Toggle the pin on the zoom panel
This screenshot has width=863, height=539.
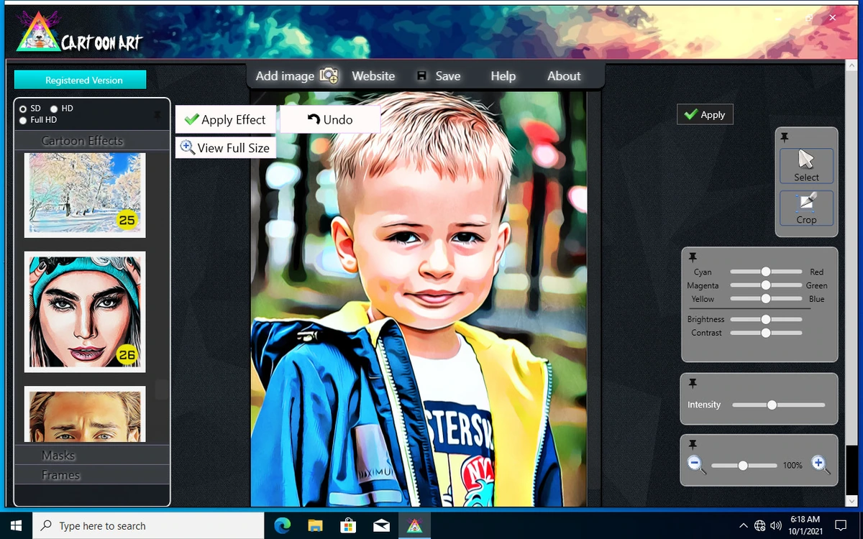click(x=693, y=444)
